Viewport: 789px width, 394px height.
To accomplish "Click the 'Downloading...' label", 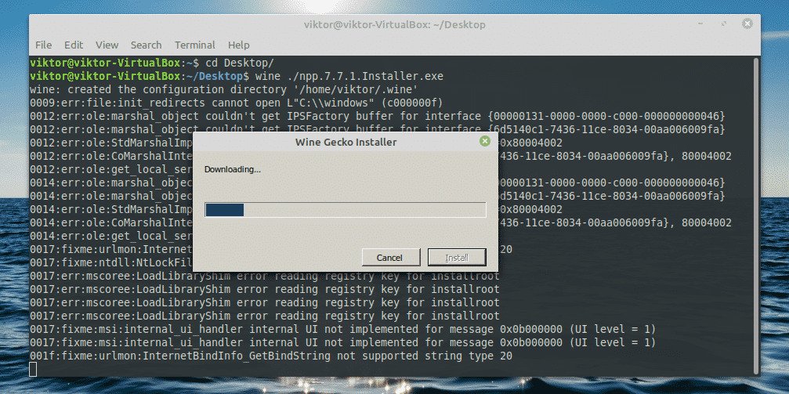I will 233,169.
